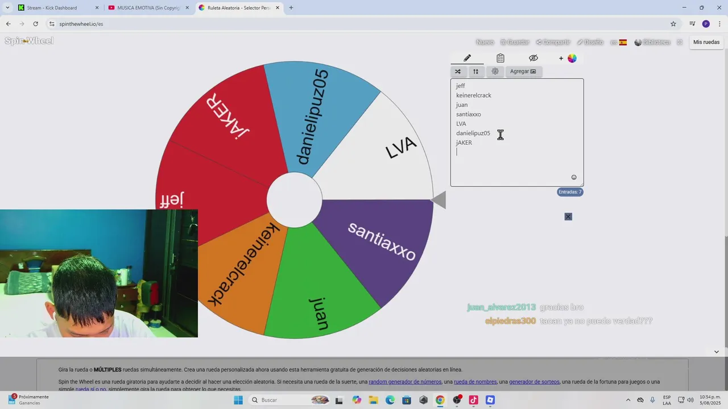Open a new browser tab

click(291, 8)
